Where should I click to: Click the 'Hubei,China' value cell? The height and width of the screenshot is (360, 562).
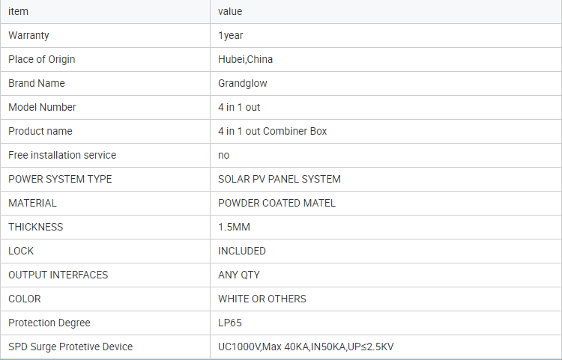tap(246, 59)
